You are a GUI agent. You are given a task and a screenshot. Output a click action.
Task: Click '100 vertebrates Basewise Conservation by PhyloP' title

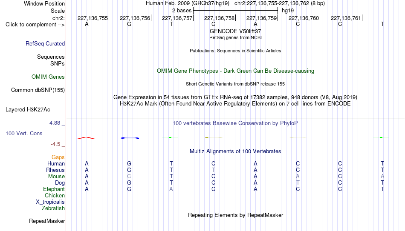click(x=235, y=123)
